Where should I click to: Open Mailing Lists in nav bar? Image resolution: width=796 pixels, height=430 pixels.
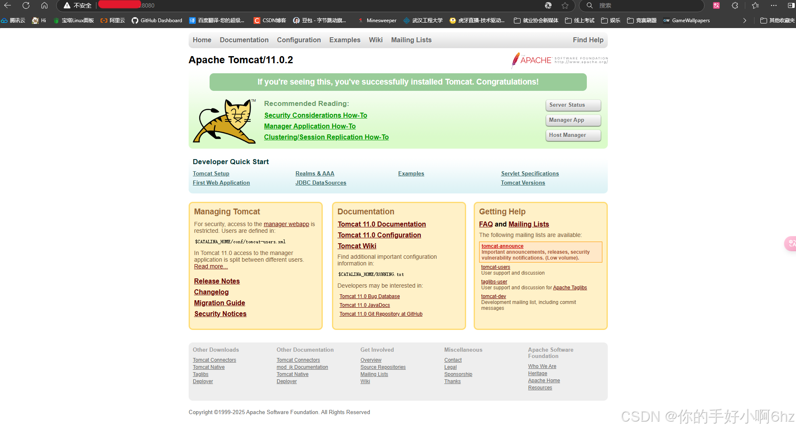[x=411, y=40]
